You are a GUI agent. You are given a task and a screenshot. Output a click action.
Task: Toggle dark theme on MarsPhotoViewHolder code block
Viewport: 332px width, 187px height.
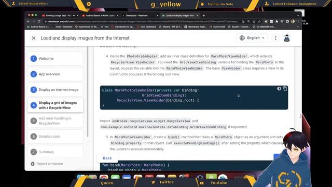pos(279,89)
